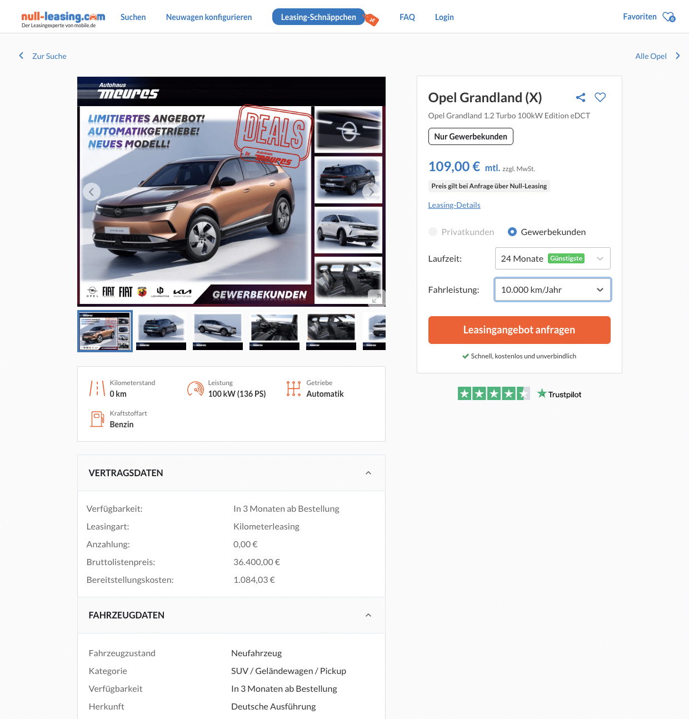
Task: Open fullscreen gallery with expand icon
Action: coord(376,298)
